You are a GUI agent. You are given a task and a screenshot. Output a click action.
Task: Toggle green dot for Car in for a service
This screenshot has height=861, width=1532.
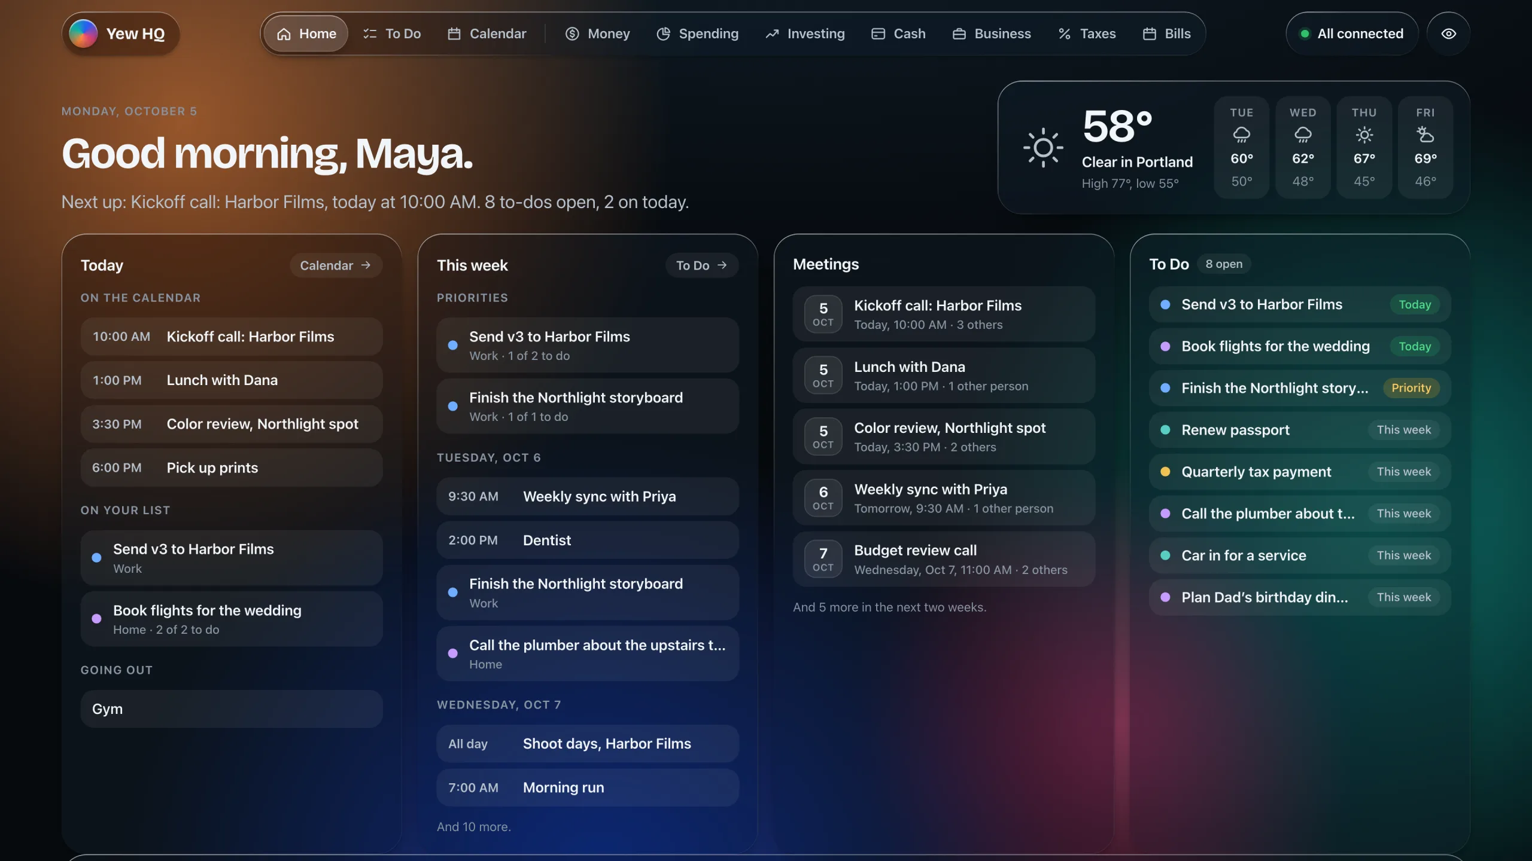pos(1165,555)
